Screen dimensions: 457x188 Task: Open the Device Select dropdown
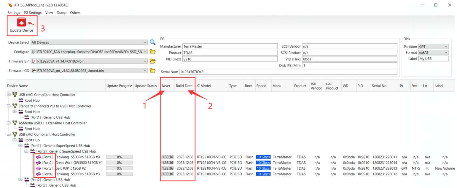pyautogui.click(x=145, y=42)
